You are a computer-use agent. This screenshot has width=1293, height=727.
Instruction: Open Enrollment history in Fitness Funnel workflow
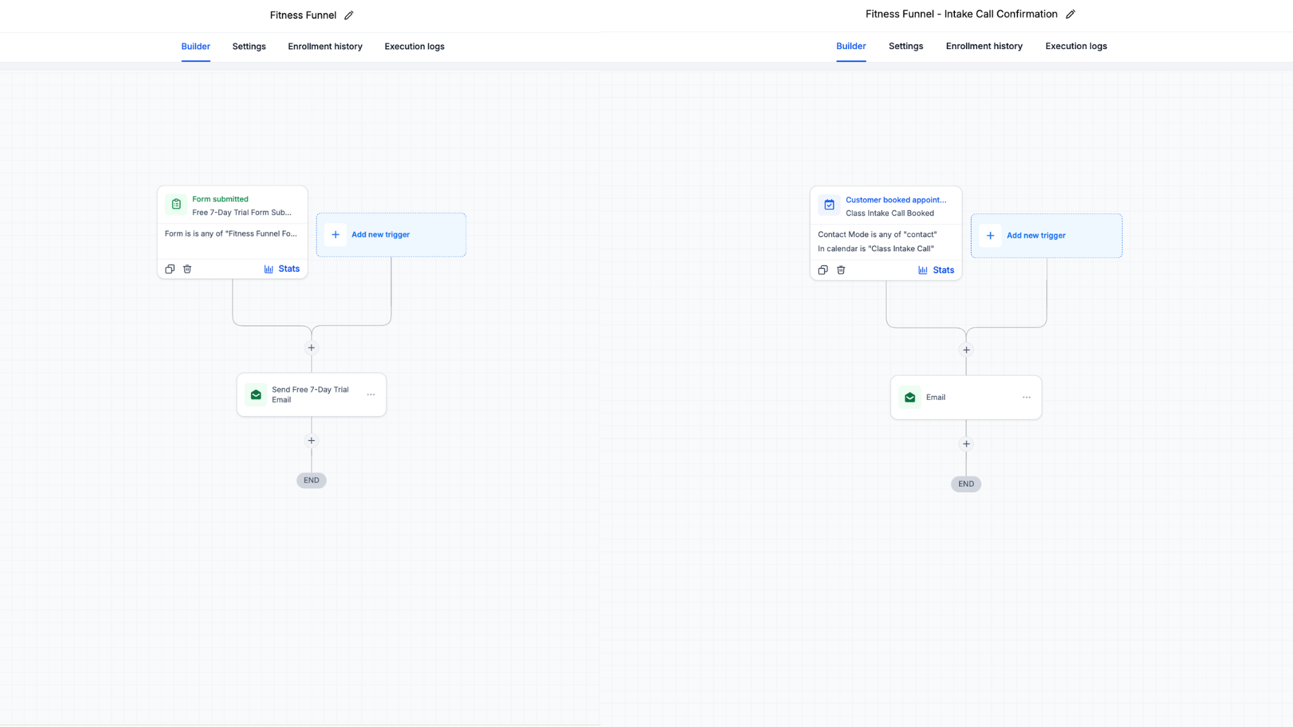pos(325,46)
